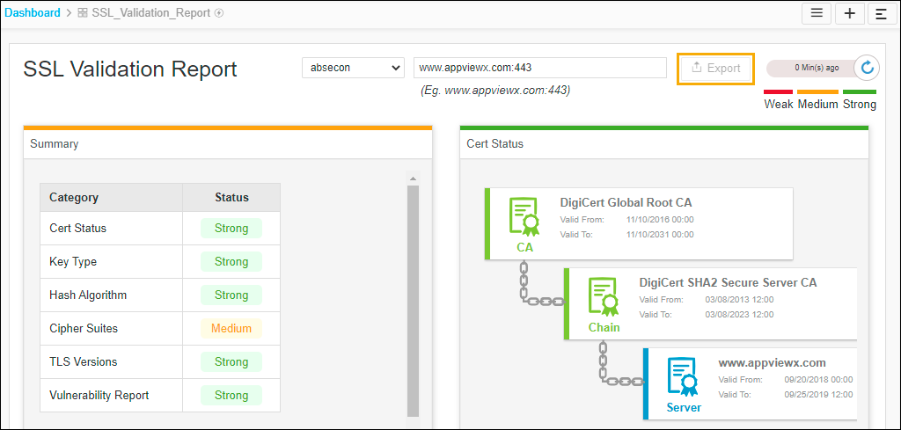Click the Strong badge for TLS Versions
901x430 pixels.
[231, 361]
